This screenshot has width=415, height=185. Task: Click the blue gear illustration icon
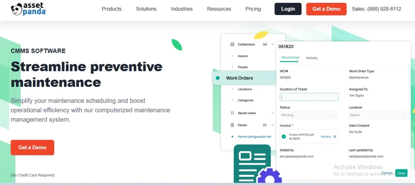pyautogui.click(x=270, y=176)
